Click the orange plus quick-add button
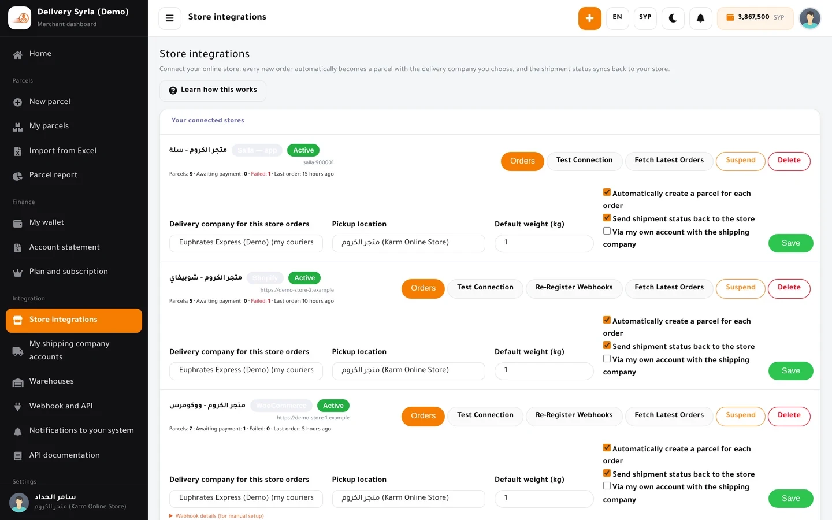Screen dimensions: 832x520 (x=589, y=18)
